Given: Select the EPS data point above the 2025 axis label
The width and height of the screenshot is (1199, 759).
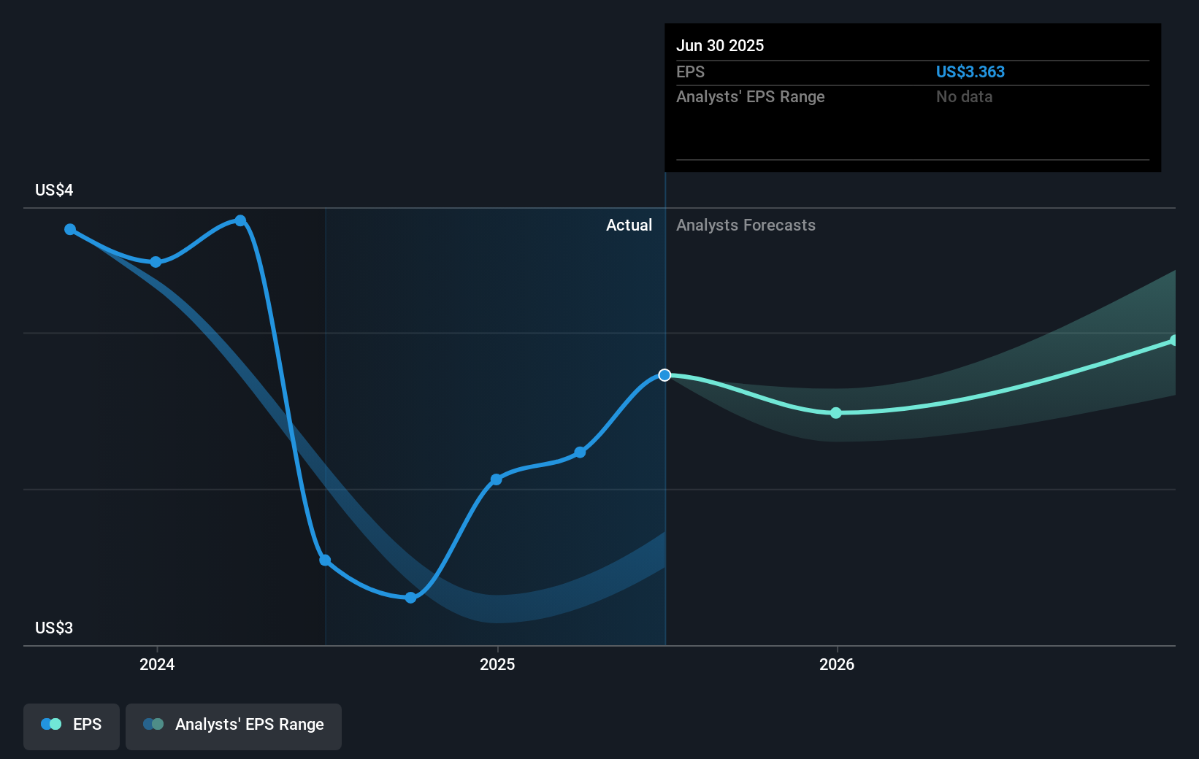Looking at the screenshot, I should tap(496, 479).
